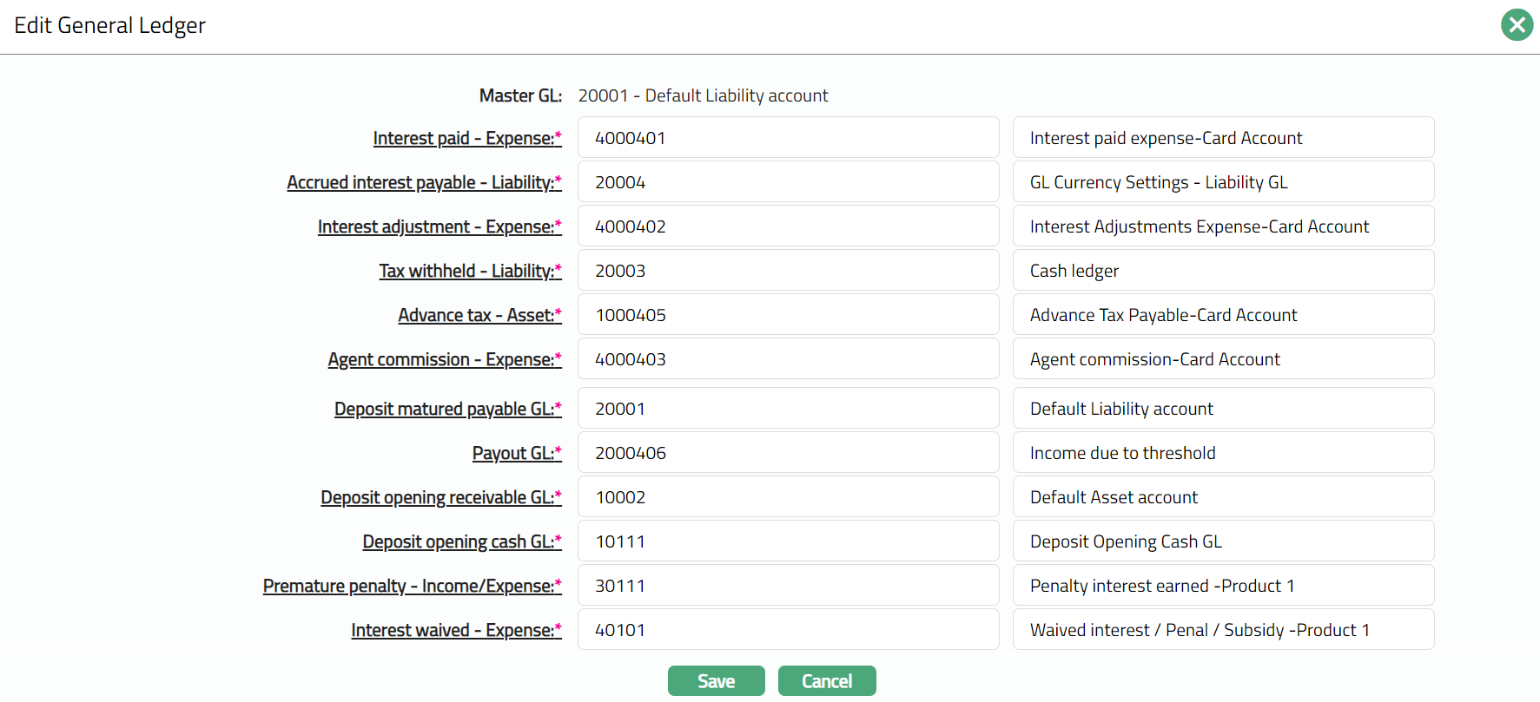
Task: Click the Agent commission code field 4000403
Action: [x=788, y=359]
